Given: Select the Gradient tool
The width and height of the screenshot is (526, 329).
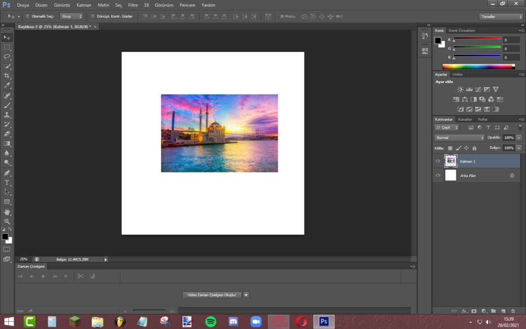Looking at the screenshot, I should tap(6, 144).
